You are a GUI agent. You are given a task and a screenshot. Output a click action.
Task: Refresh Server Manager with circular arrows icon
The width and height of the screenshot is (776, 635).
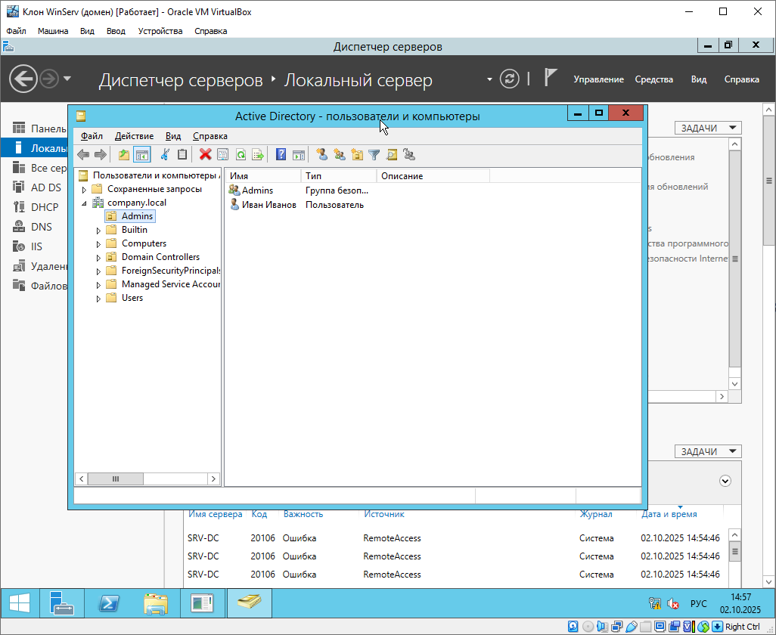509,79
